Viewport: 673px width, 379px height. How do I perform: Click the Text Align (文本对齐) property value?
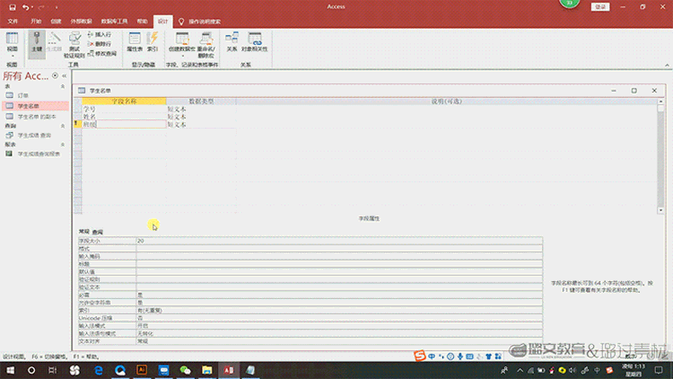click(x=339, y=342)
